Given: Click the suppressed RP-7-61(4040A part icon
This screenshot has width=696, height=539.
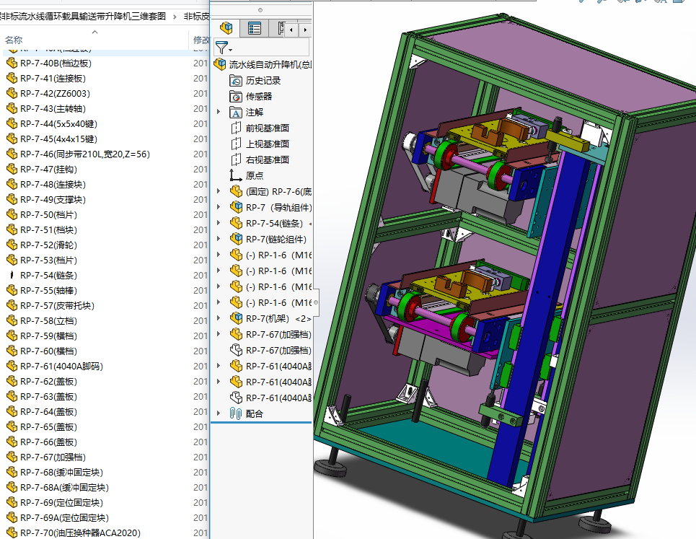Looking at the screenshot, I should [x=236, y=398].
